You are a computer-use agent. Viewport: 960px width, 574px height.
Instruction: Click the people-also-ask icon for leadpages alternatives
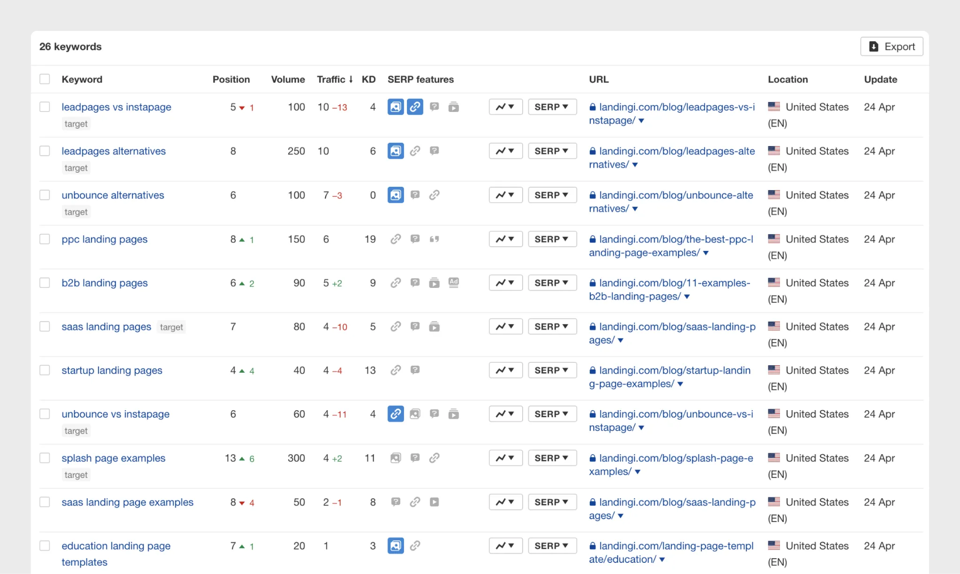434,151
